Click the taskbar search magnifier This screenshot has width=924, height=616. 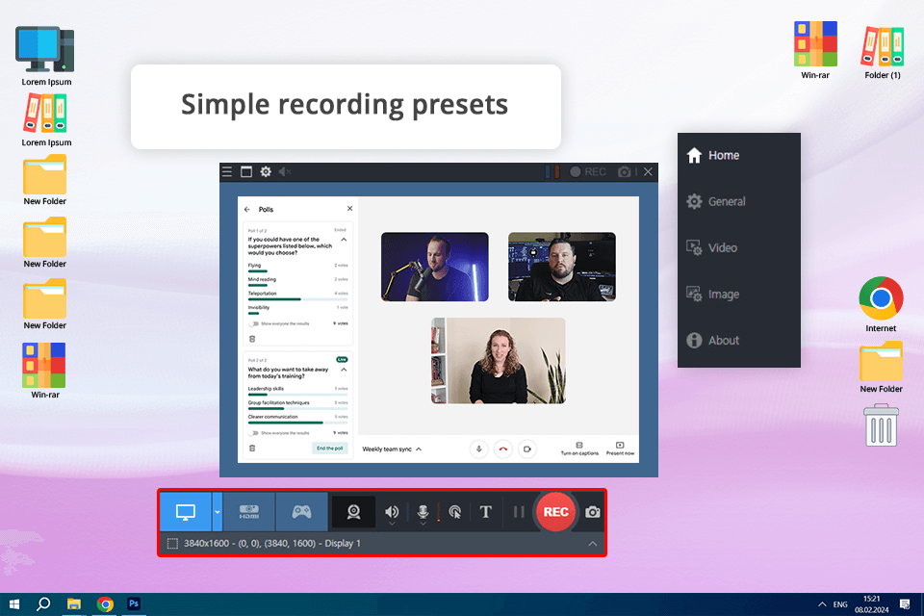point(43,604)
